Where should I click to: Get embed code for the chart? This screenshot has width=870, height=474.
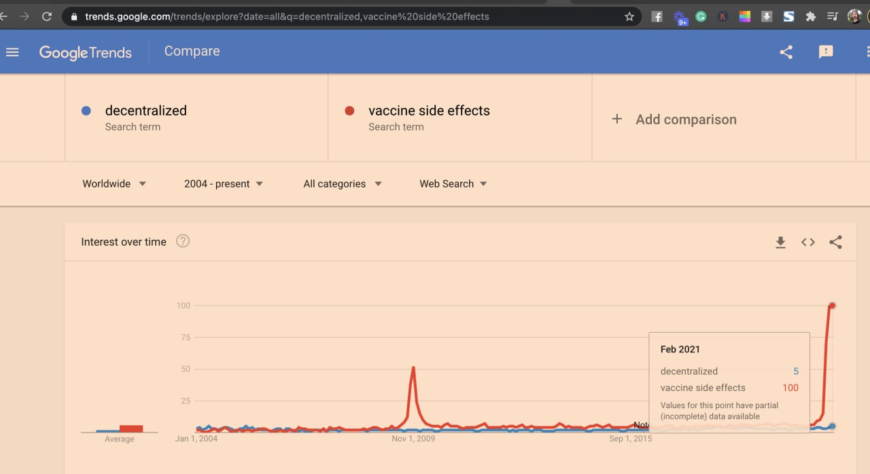pyautogui.click(x=808, y=242)
